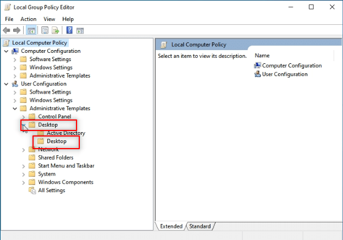Screen dimensions: 343x240
Task: Open the View menu
Action: [x=49, y=19]
